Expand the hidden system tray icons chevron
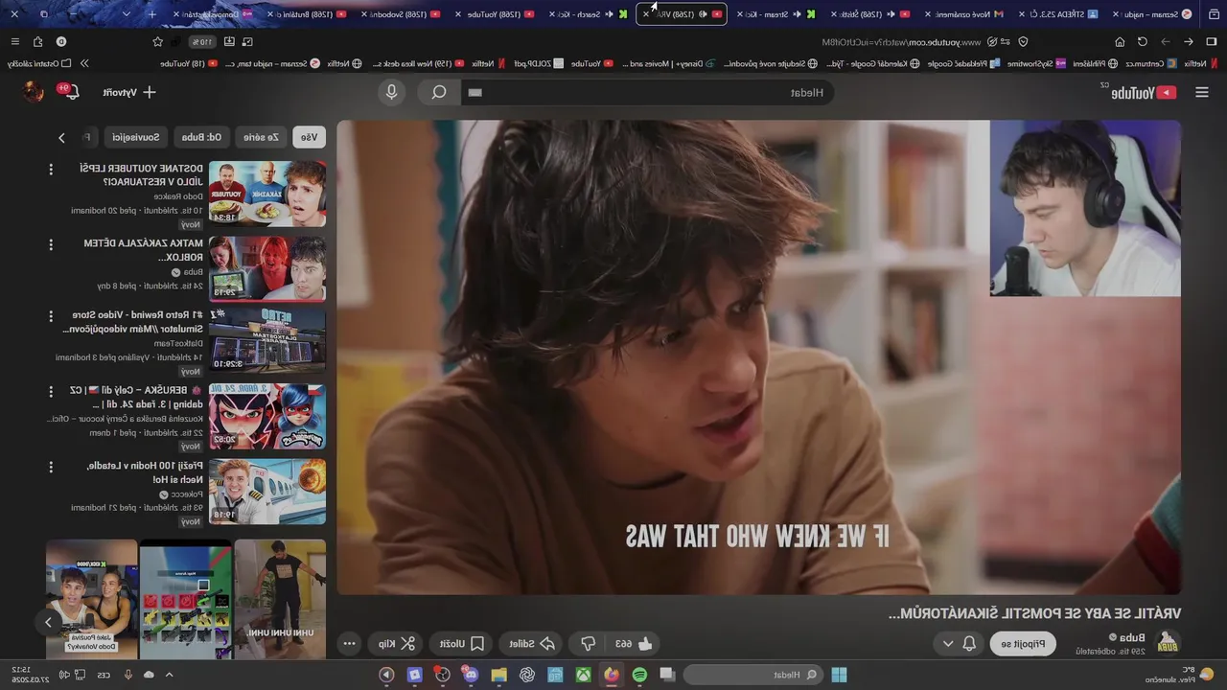The image size is (1227, 690). [170, 675]
